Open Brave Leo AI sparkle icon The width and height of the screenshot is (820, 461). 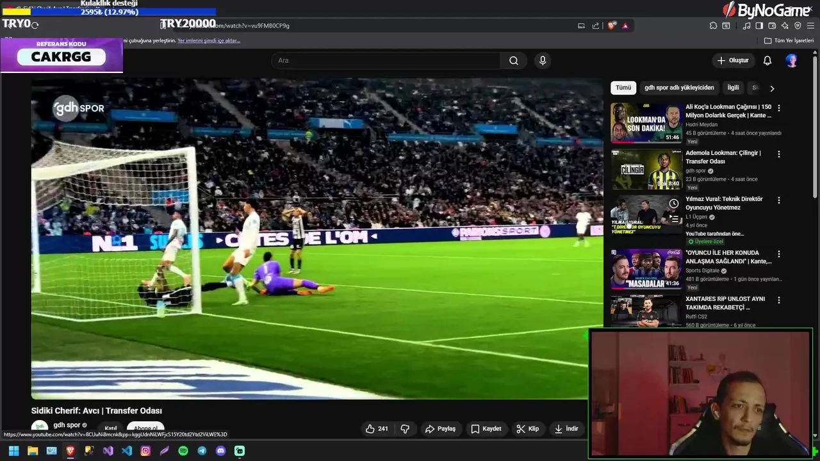click(x=785, y=26)
